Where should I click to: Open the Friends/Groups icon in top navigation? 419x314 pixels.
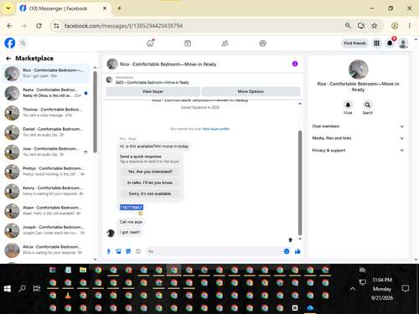point(225,44)
